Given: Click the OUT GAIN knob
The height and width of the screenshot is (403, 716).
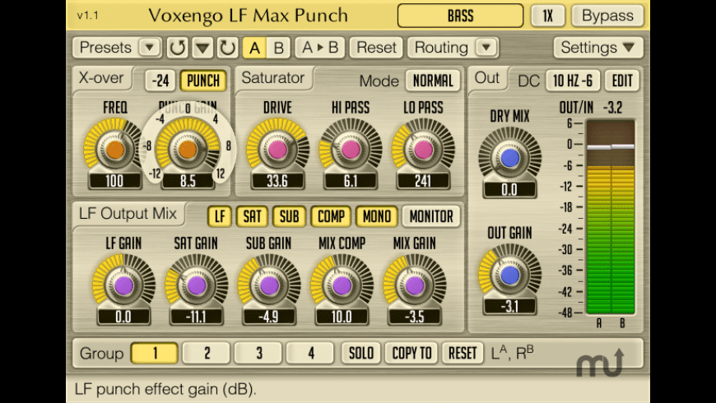Looking at the screenshot, I should (x=509, y=276).
